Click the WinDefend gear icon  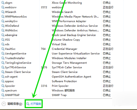(3, 26)
